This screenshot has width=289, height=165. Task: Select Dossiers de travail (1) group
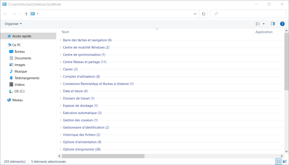tap(79, 98)
